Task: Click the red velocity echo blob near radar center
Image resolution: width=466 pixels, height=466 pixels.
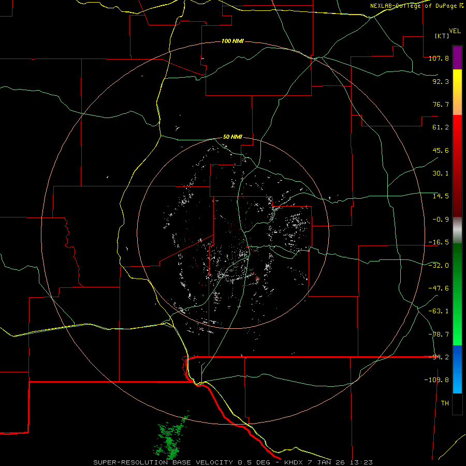Action: [x=257, y=279]
